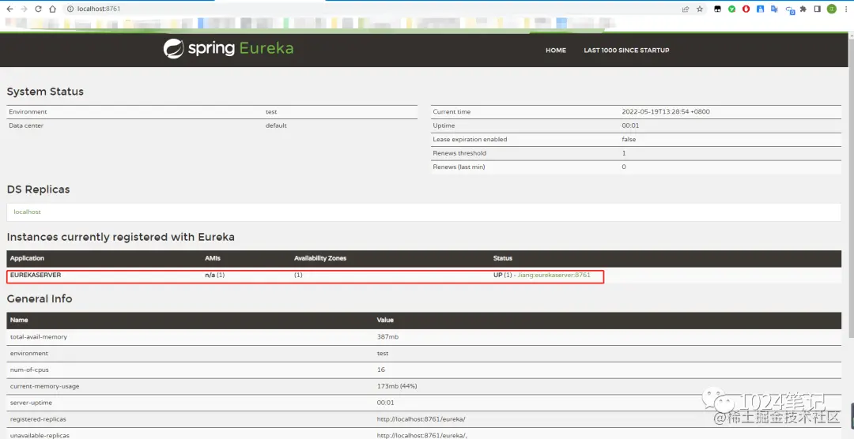The width and height of the screenshot is (854, 439).
Task: Select the Lease expiration value false
Action: (629, 139)
